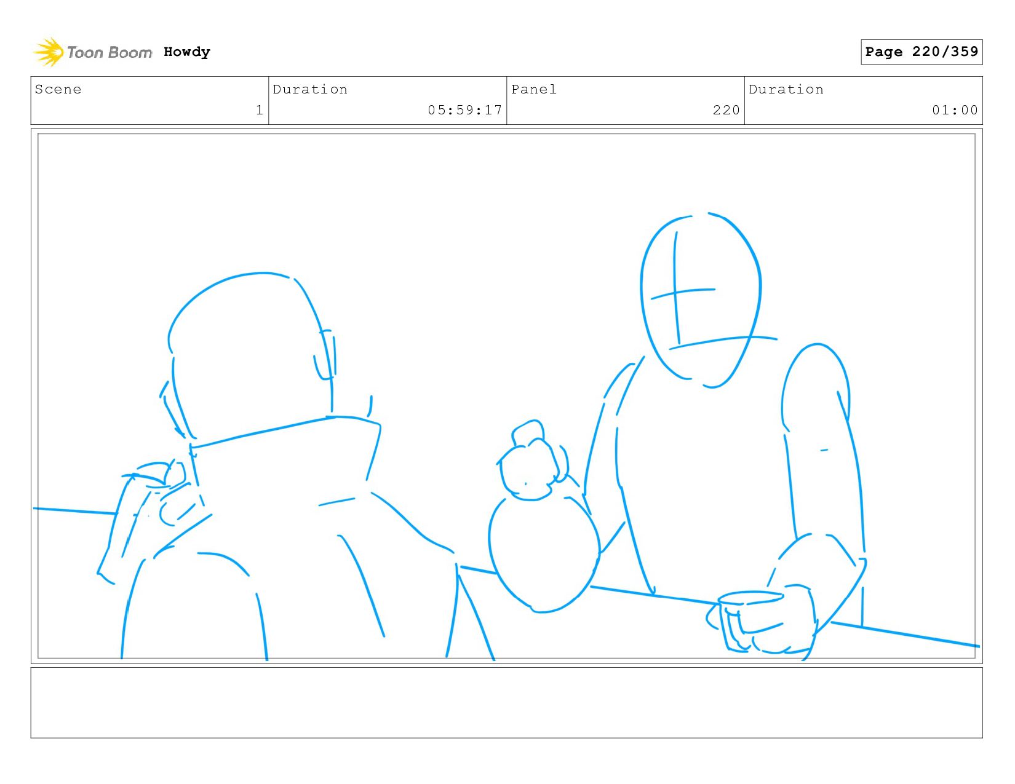The height and width of the screenshot is (784, 1015).
Task: Select the 'Scene' header label
Action: tap(58, 89)
